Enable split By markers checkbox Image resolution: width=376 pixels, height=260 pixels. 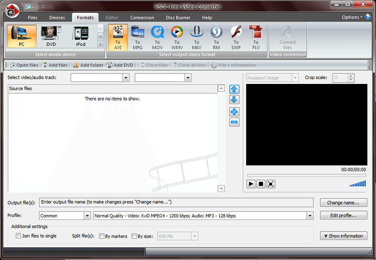[x=101, y=236]
